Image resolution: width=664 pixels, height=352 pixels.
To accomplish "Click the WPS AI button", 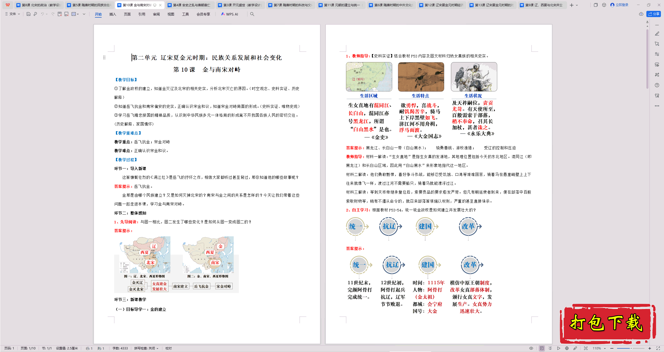I will [x=230, y=14].
